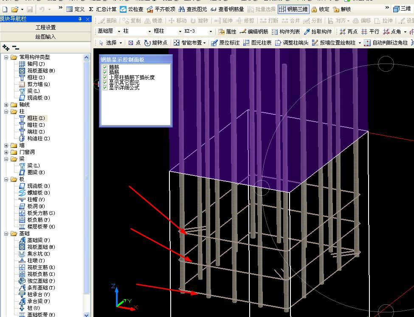Expand the 墙 folder in tree

click(x=6, y=145)
